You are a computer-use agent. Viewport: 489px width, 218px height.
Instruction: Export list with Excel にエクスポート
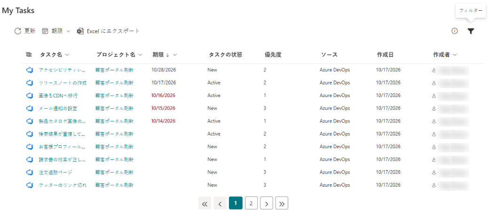[108, 31]
